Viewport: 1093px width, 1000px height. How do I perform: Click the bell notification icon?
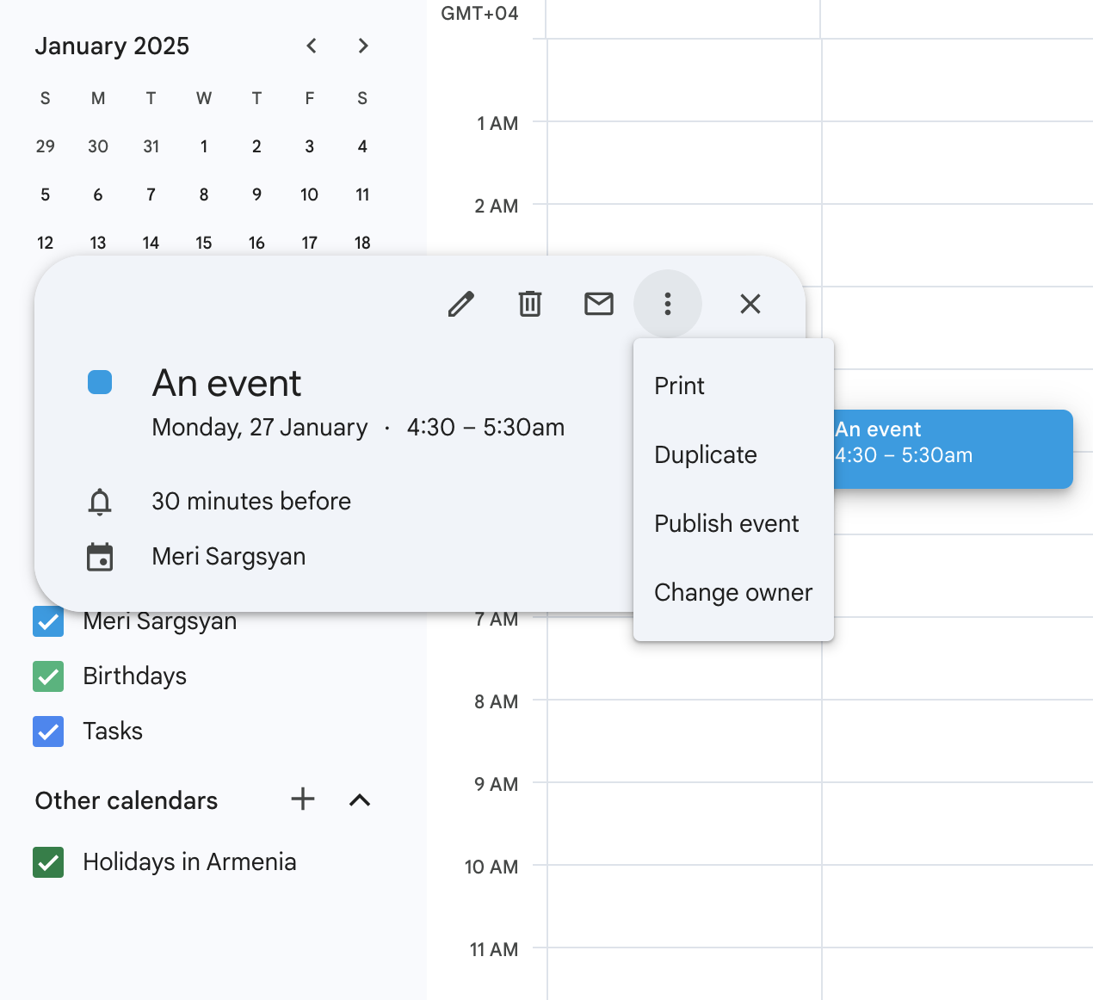100,502
